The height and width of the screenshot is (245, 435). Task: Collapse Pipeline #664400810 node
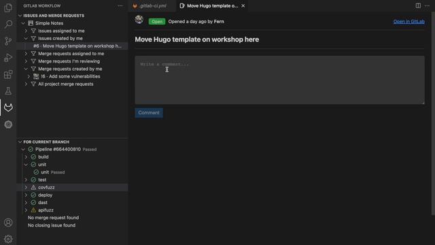click(23, 150)
